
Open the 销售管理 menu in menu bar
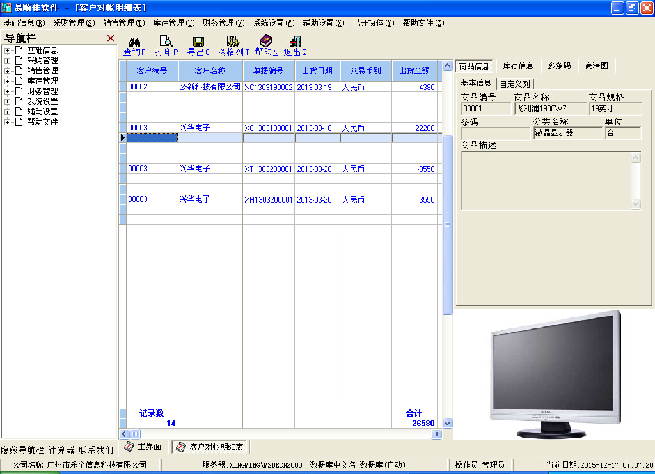tap(124, 23)
